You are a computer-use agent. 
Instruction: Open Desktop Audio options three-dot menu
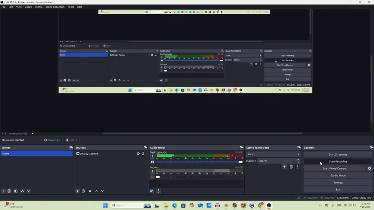[x=152, y=156]
